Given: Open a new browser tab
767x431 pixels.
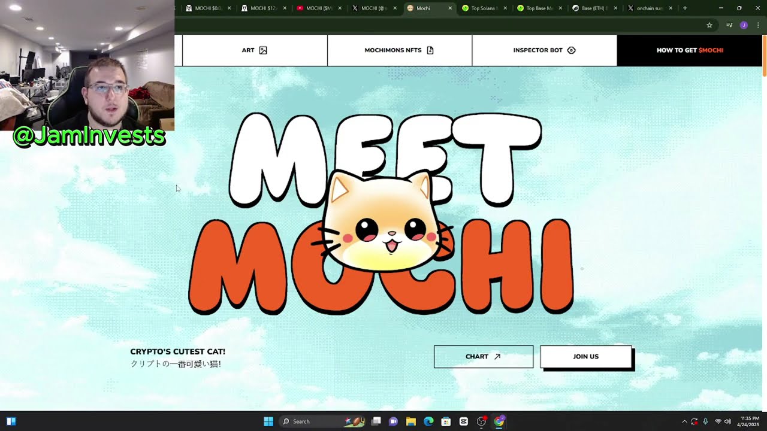Looking at the screenshot, I should pos(685,8).
